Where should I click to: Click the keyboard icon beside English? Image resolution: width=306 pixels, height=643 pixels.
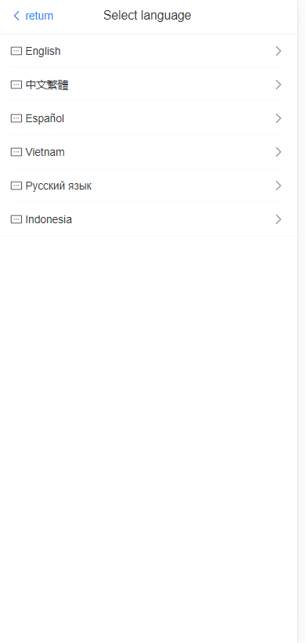(16, 51)
